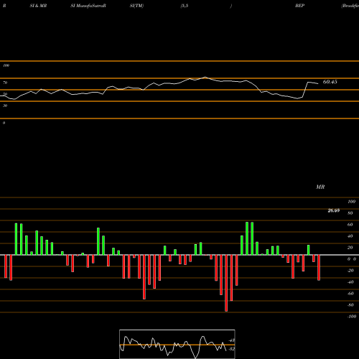The image size is (359, 359).
Task: Click the -80 label on the MR axis
Action: point(350,305)
